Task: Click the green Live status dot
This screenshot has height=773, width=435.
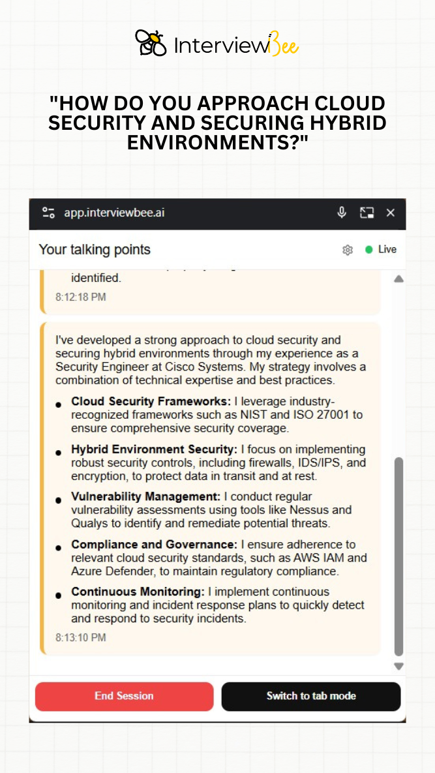Action: 369,249
